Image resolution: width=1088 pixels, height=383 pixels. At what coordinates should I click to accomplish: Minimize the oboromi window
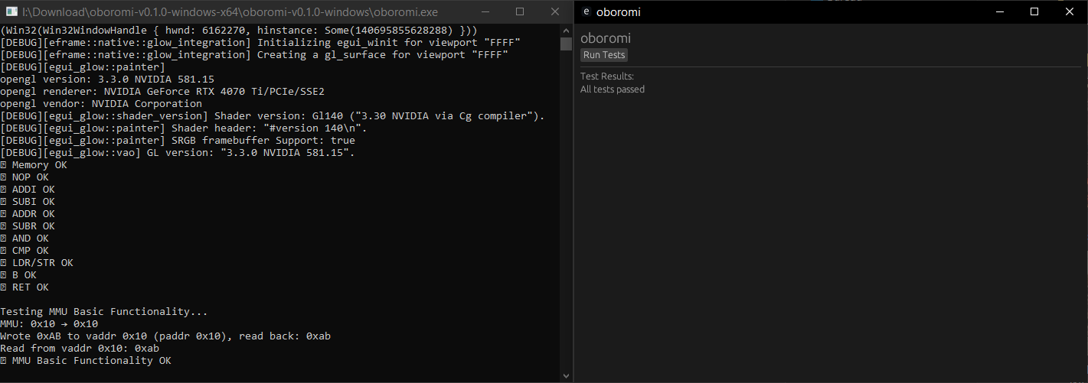[999, 11]
